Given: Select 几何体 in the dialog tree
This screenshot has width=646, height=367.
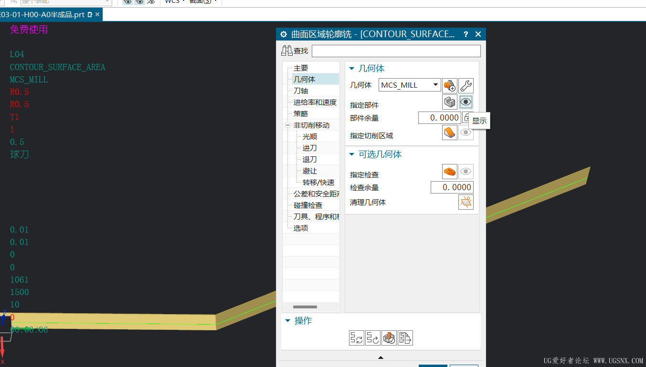Looking at the screenshot, I should tap(304, 79).
